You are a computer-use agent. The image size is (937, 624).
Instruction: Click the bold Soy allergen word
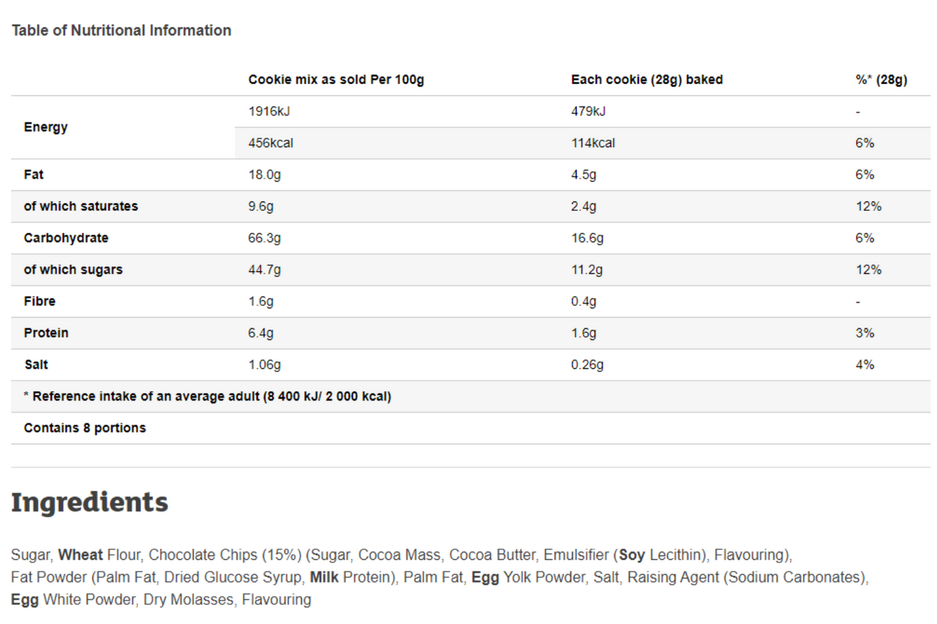(632, 555)
